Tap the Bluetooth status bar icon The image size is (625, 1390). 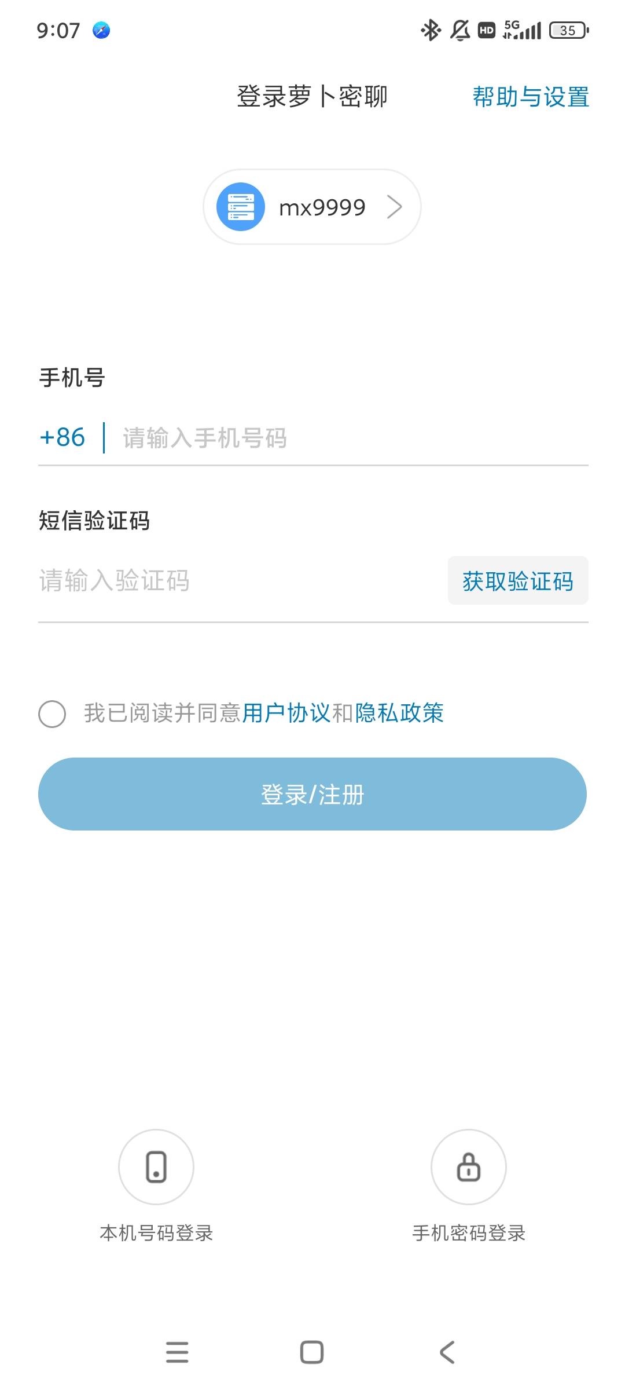click(x=431, y=30)
